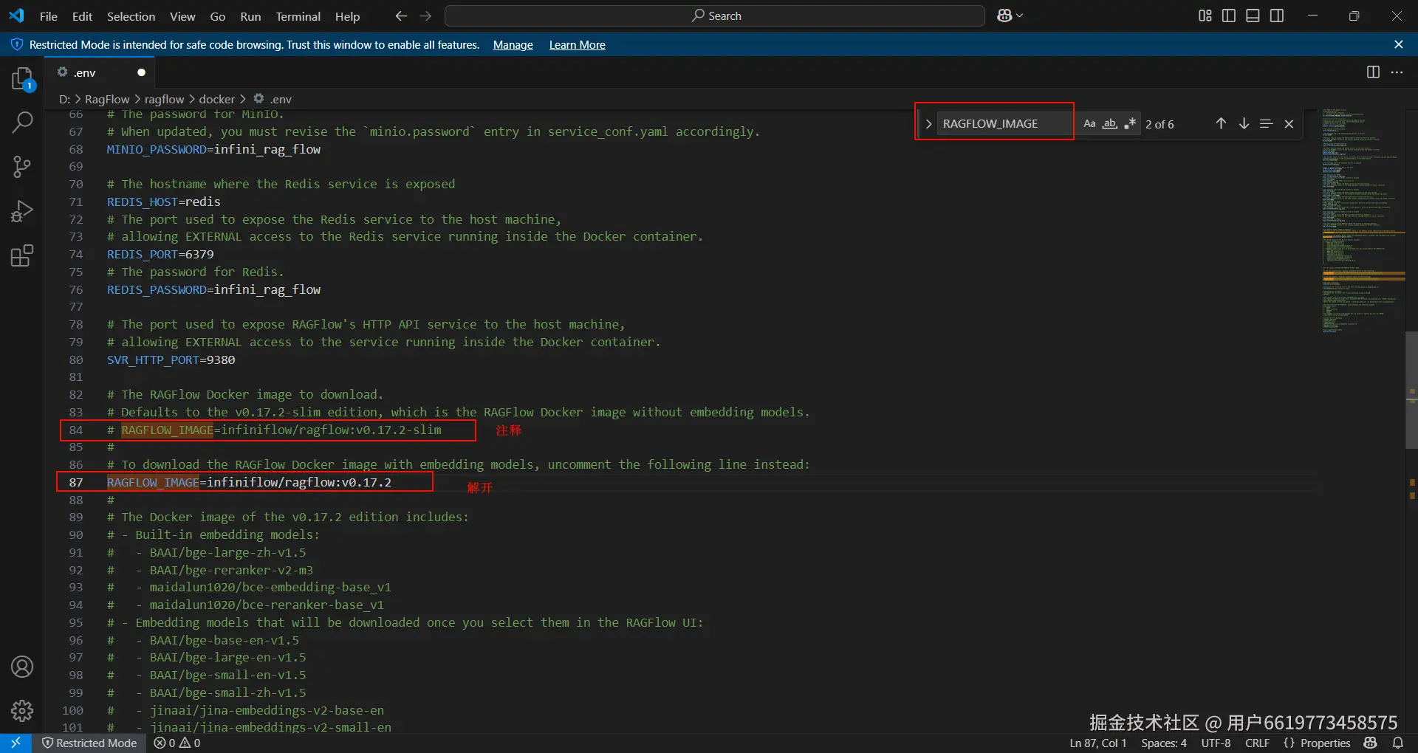Screen dimensions: 1418x753
Task: Open the Run and Debug view
Action: coord(22,211)
